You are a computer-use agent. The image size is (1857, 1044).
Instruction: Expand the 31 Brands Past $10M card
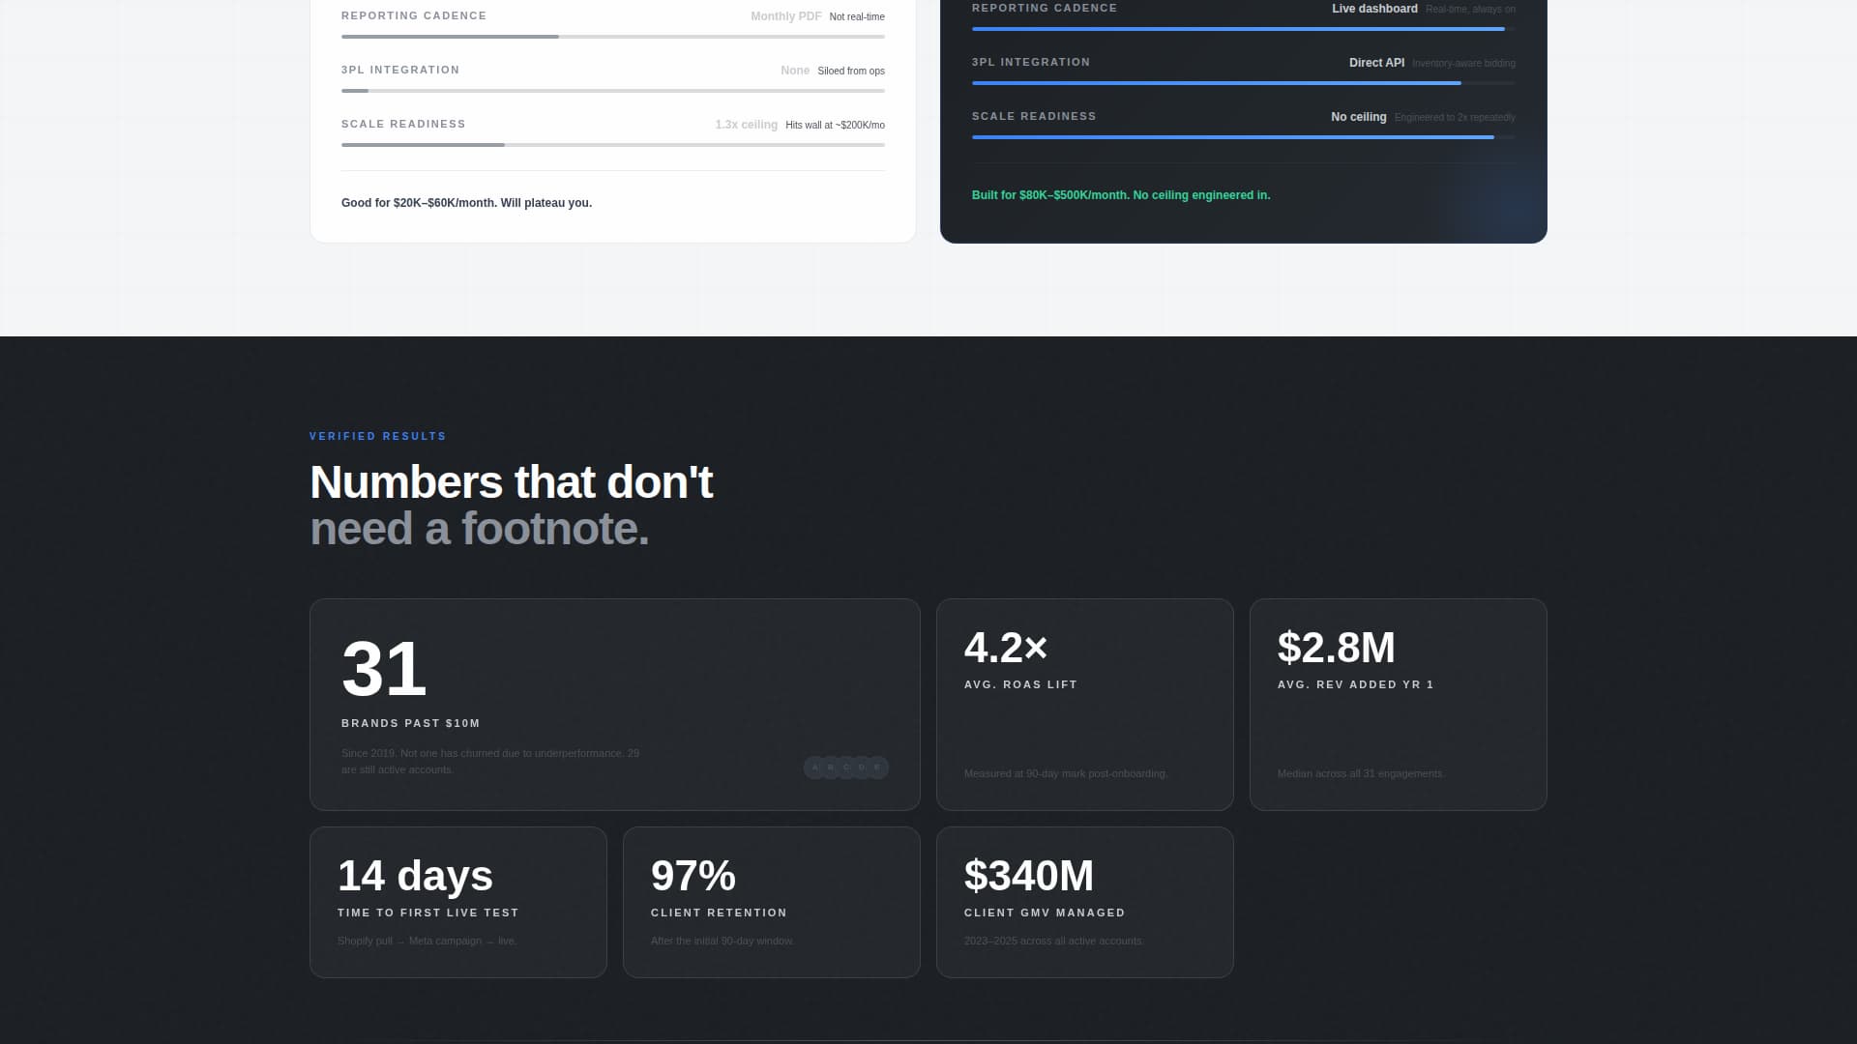(615, 704)
